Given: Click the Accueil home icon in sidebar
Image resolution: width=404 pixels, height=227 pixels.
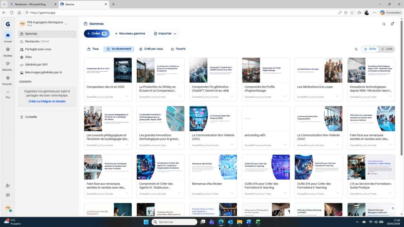Looking at the screenshot, I should click(x=8, y=35).
